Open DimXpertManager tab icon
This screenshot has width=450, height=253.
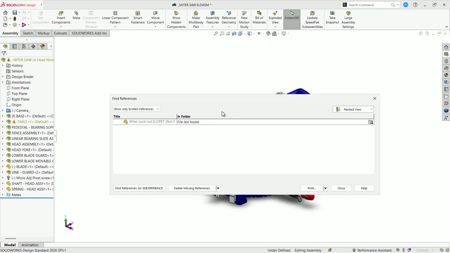coord(33,46)
